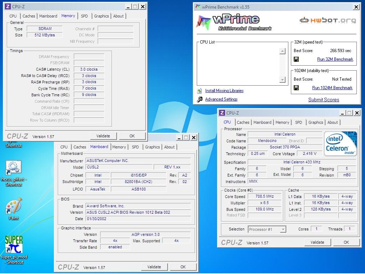
Task: Click the 3.0 clocks CAS latency value
Action: point(89,70)
